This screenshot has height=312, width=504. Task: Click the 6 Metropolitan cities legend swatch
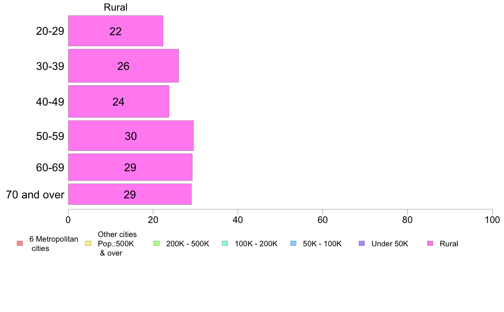pyautogui.click(x=20, y=244)
